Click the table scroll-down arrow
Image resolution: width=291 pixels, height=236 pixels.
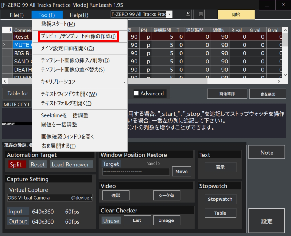click(x=285, y=75)
